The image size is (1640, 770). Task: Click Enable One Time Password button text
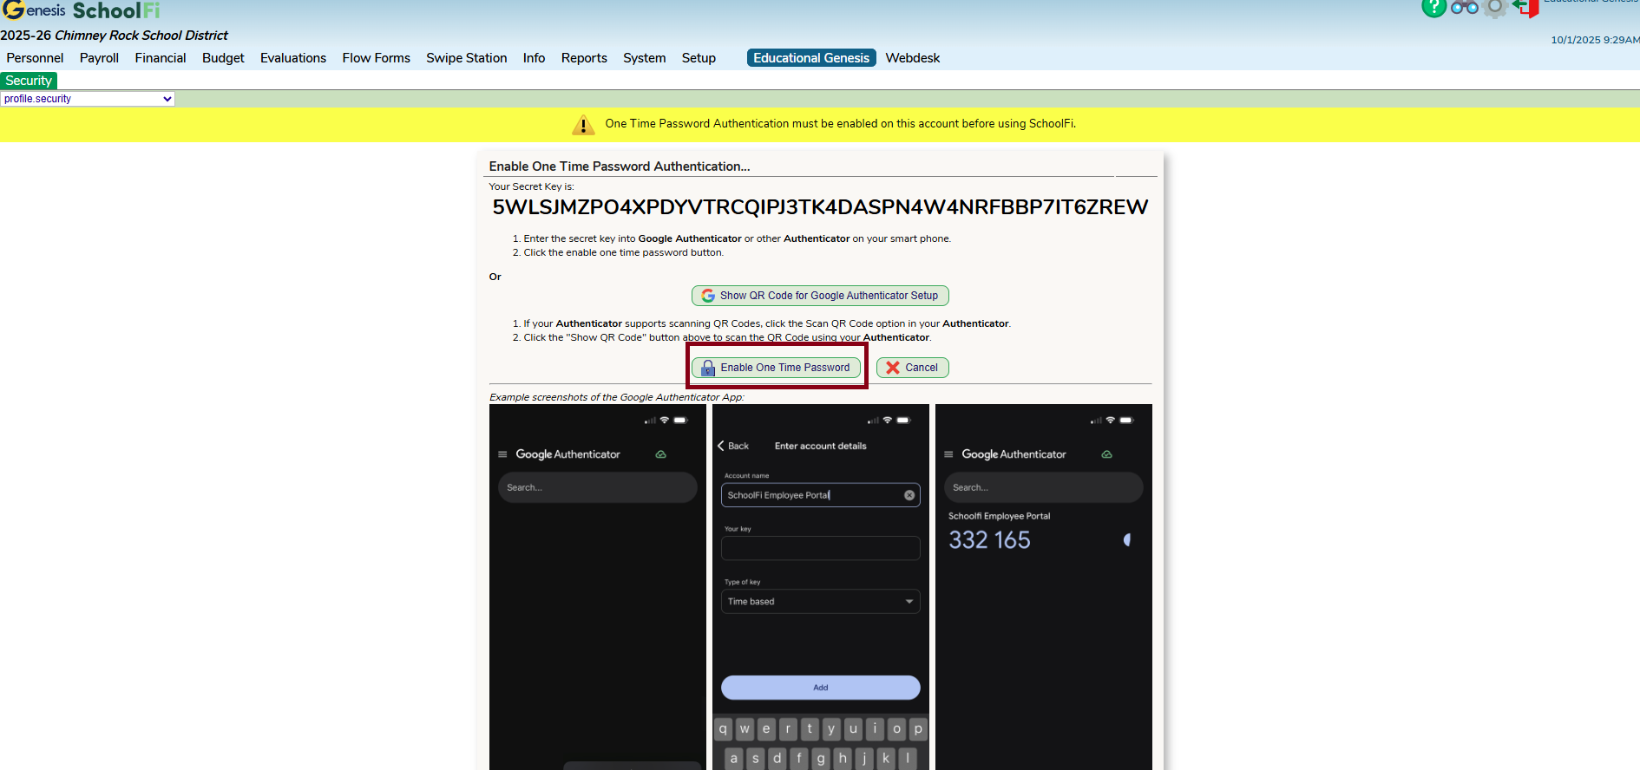tap(785, 368)
